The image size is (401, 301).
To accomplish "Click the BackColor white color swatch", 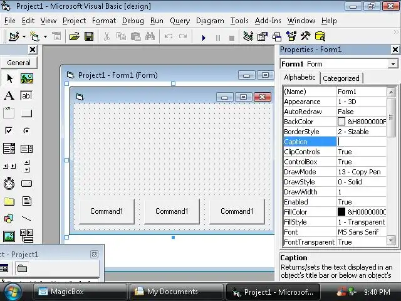I will [x=341, y=122].
